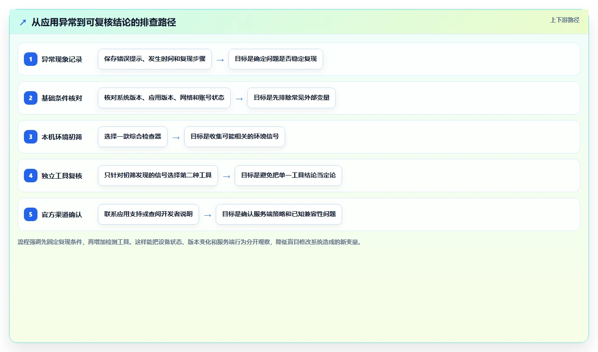
Task: Click the 保存错误提示、发生时间和复现步骤 box
Action: (155, 59)
